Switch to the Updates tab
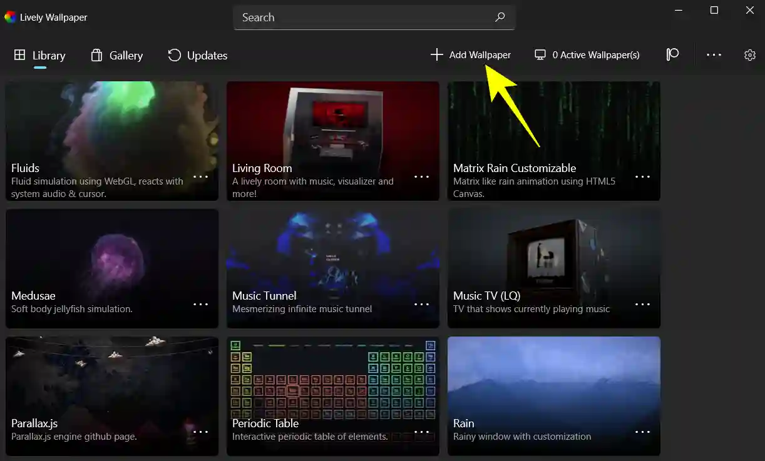Screen dimensions: 765x461 pyautogui.click(x=198, y=55)
